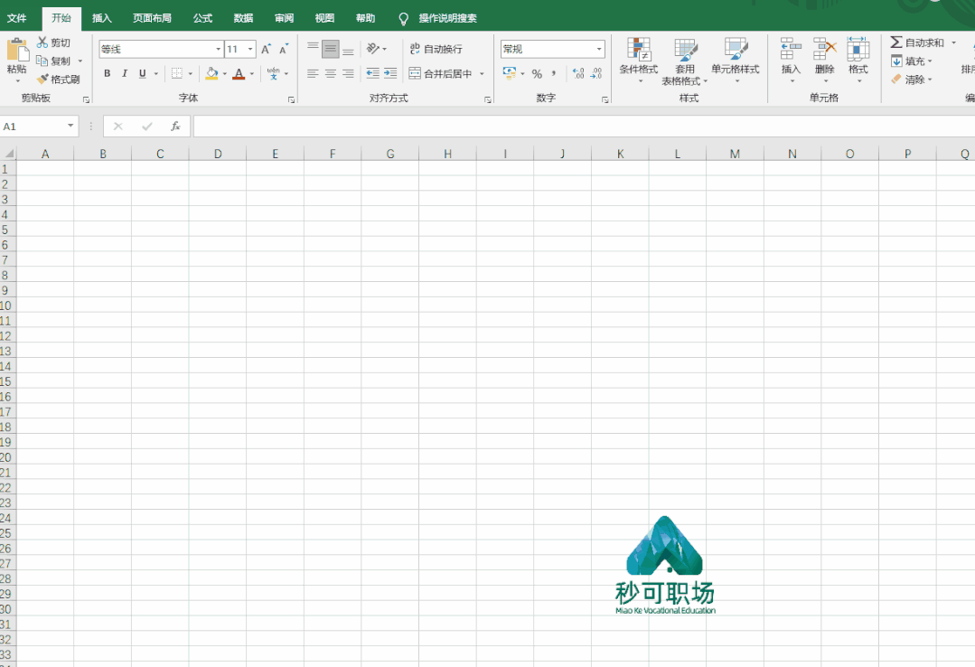975x667 pixels.
Task: Click the Tell Me search box (操作说明搜索)
Action: [x=447, y=18]
